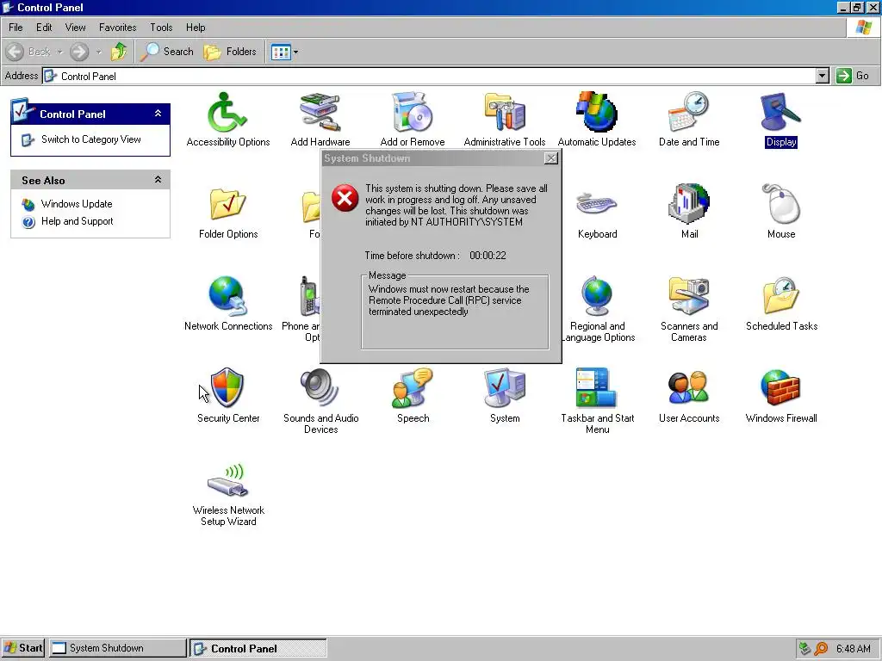
Task: Open the Back history dropdown arrow
Action: point(59,53)
